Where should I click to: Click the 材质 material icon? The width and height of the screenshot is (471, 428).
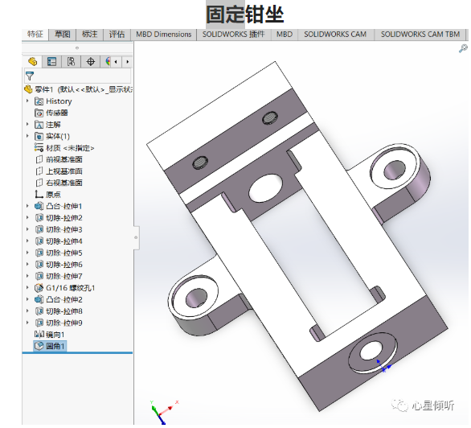click(x=39, y=148)
